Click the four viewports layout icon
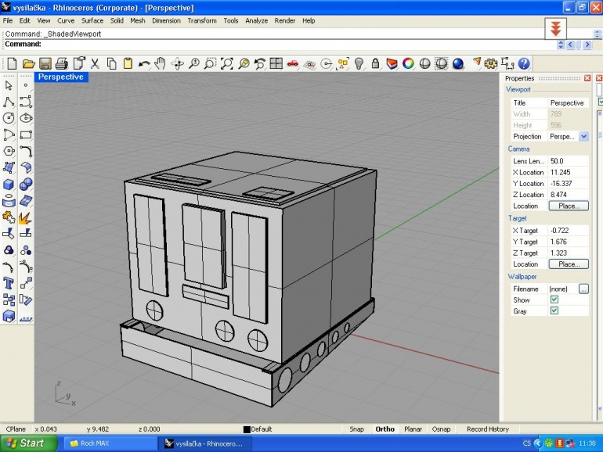Screen dimensions: 603x452 click(276, 63)
